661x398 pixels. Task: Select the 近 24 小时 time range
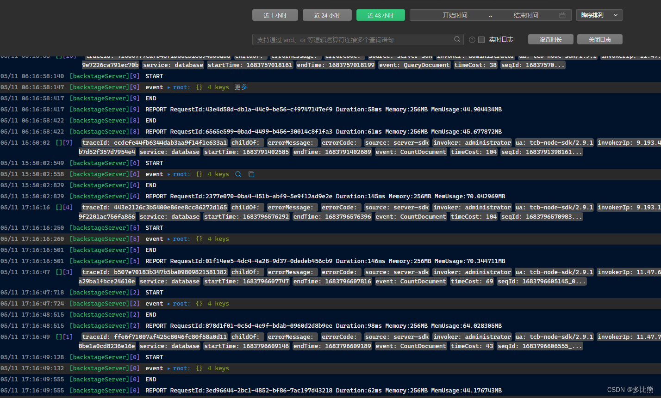[x=327, y=15]
